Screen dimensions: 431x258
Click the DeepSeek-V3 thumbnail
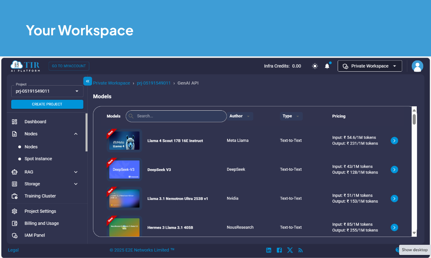click(124, 169)
